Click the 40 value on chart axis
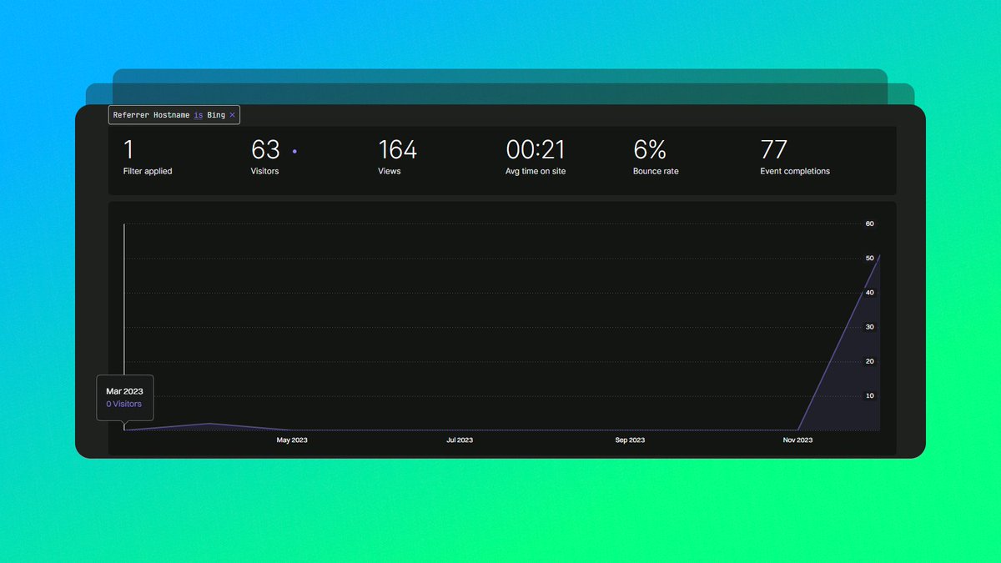 point(869,293)
